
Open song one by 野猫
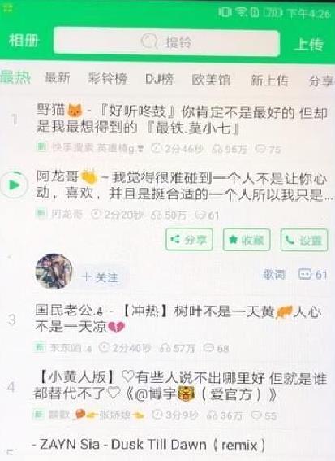click(182, 120)
